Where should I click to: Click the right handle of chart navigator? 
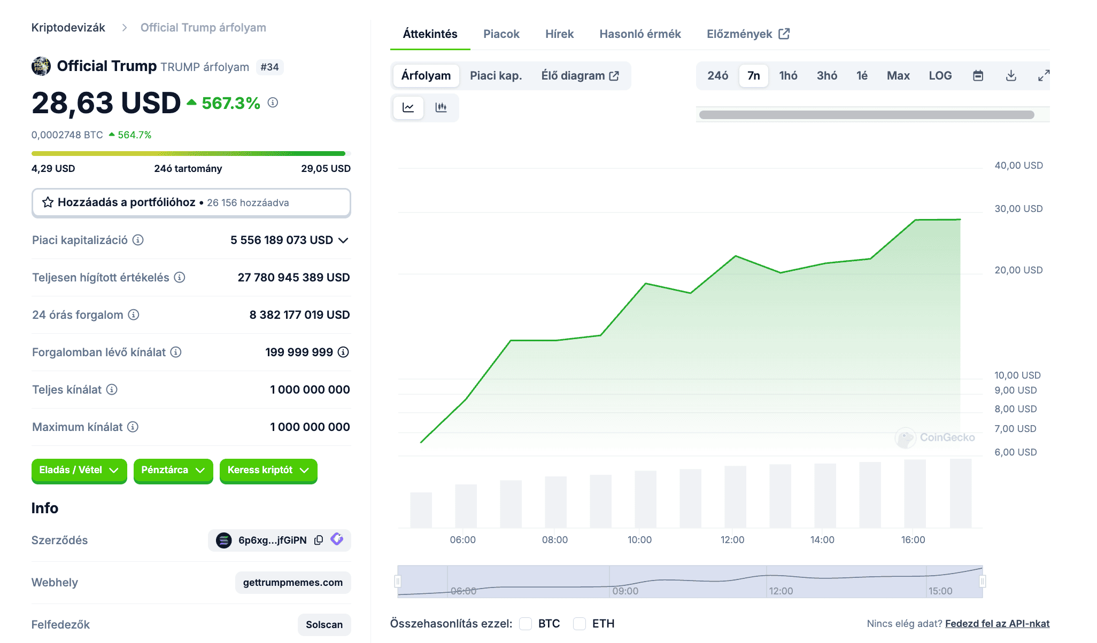pyautogui.click(x=983, y=581)
